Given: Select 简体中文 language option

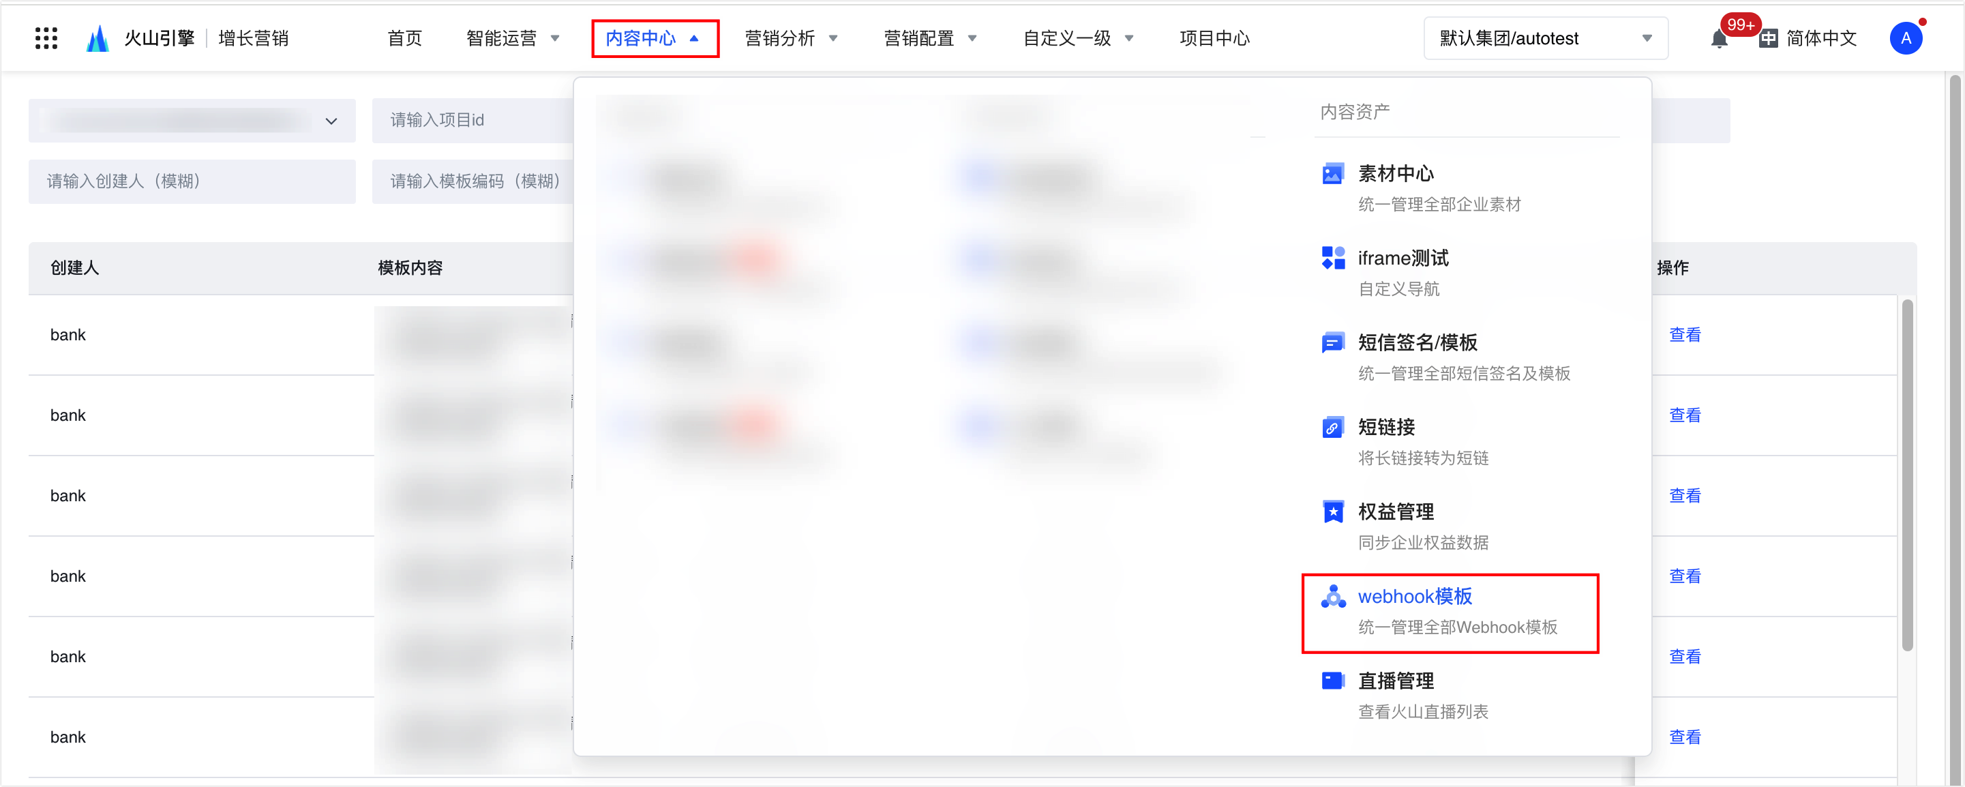Looking at the screenshot, I should point(1821,38).
